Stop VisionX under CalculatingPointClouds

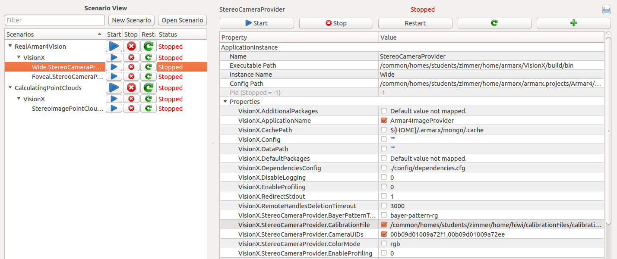point(131,99)
